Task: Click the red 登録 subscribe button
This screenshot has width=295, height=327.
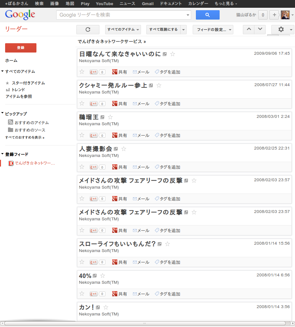Action: (21, 48)
